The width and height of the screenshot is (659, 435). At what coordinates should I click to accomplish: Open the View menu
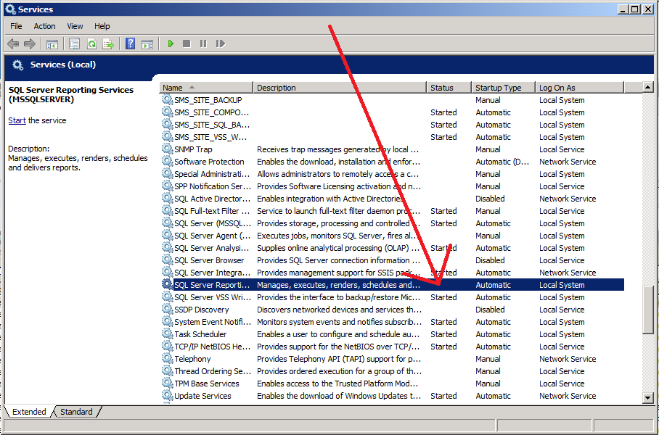coord(75,26)
